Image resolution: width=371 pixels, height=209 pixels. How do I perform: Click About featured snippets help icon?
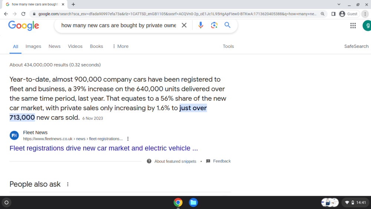[149, 161]
